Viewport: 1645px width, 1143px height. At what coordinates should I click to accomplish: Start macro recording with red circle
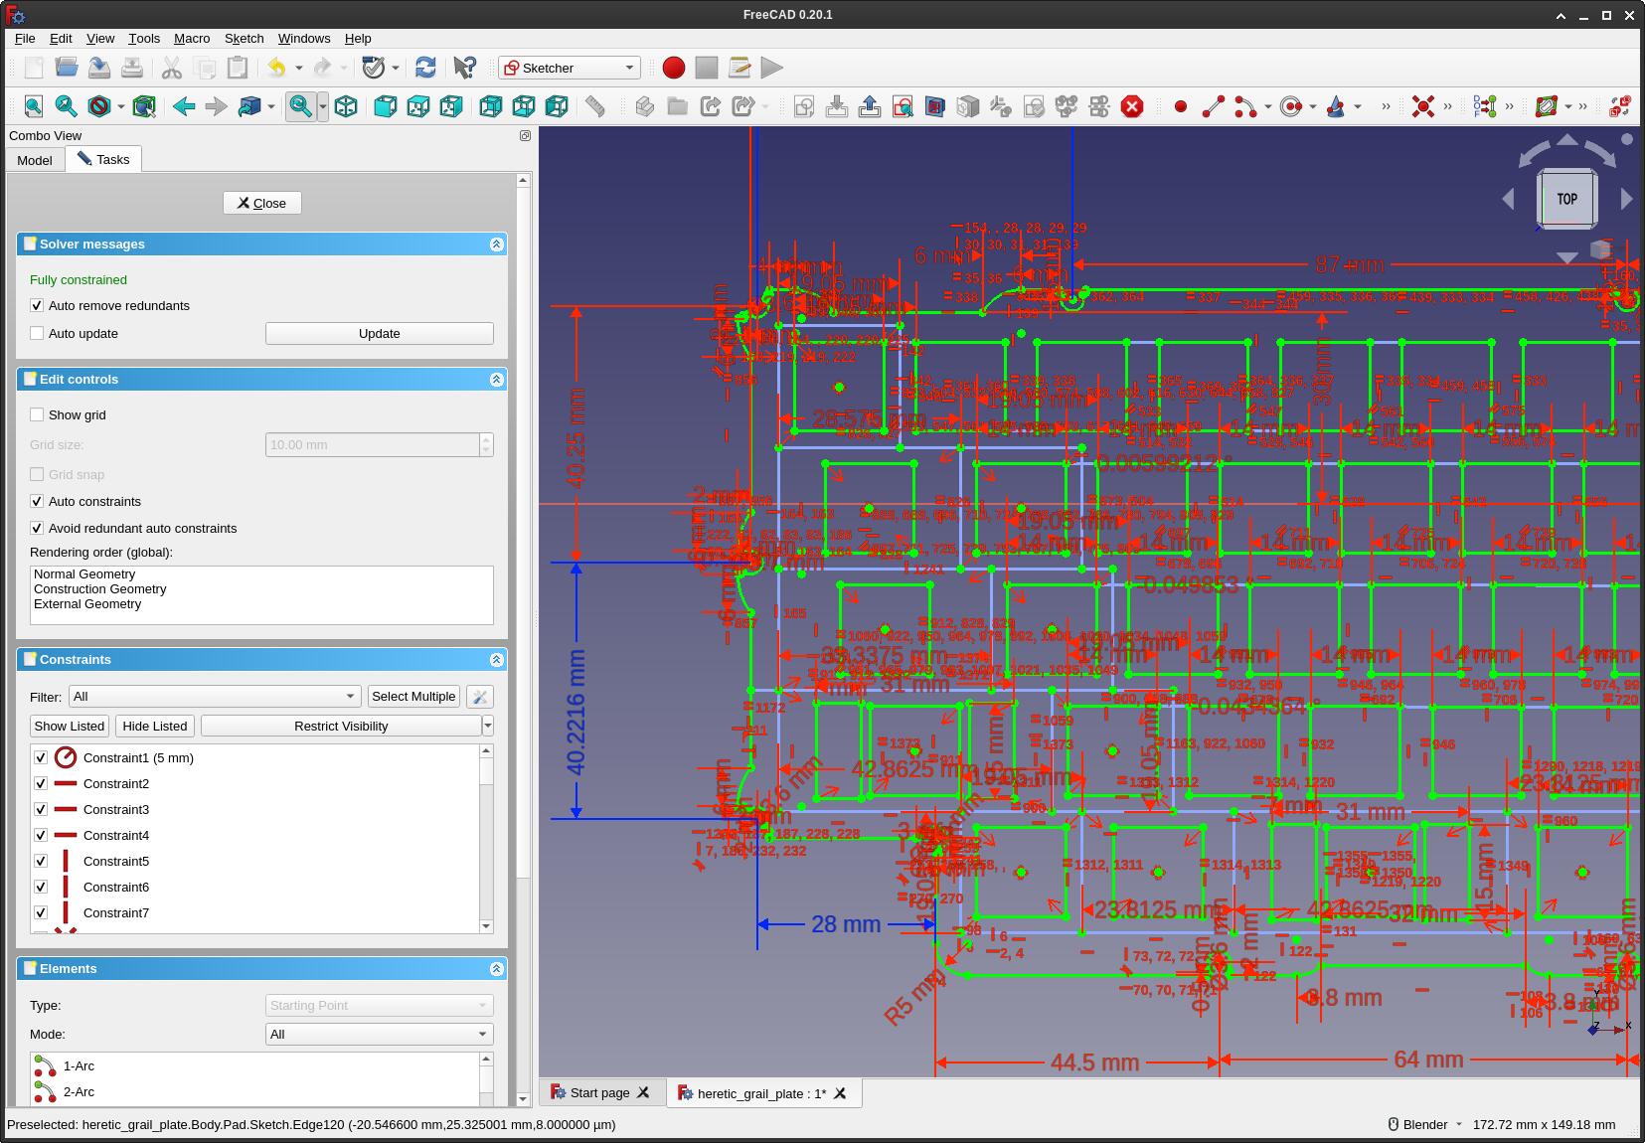tap(673, 68)
